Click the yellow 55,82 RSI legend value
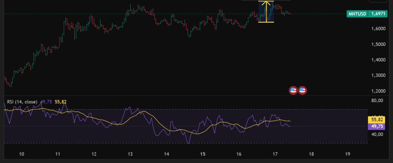This screenshot has height=163, width=393. [60, 102]
